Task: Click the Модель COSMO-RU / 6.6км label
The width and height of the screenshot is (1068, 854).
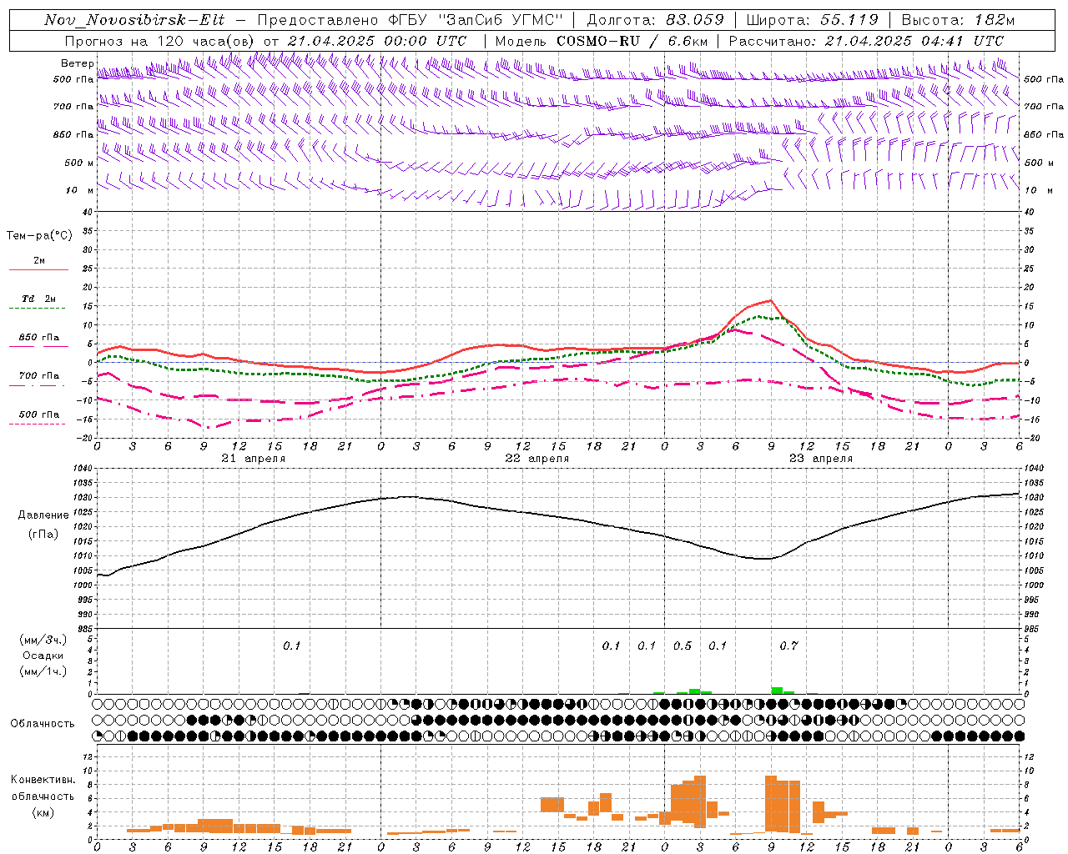Action: pyautogui.click(x=601, y=41)
